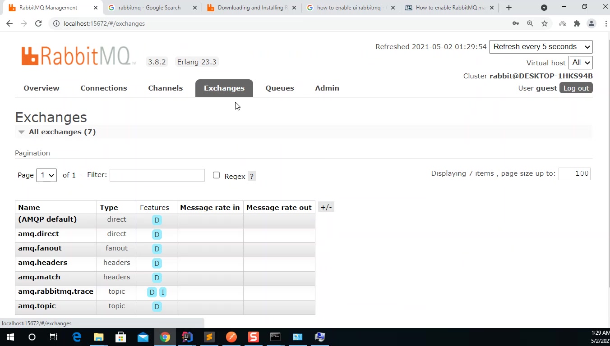Bookmark this page with the star

(545, 23)
